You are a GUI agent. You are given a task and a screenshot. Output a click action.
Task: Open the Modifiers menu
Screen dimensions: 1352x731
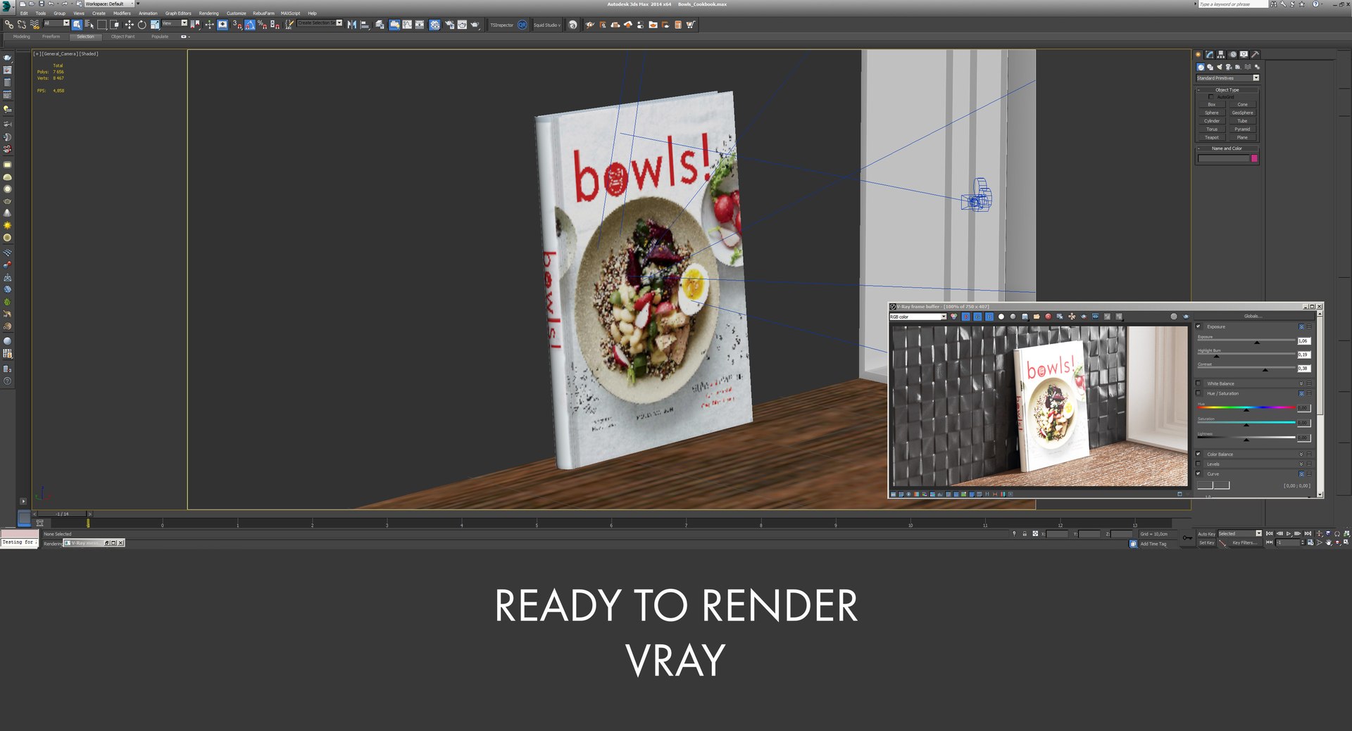coord(122,13)
